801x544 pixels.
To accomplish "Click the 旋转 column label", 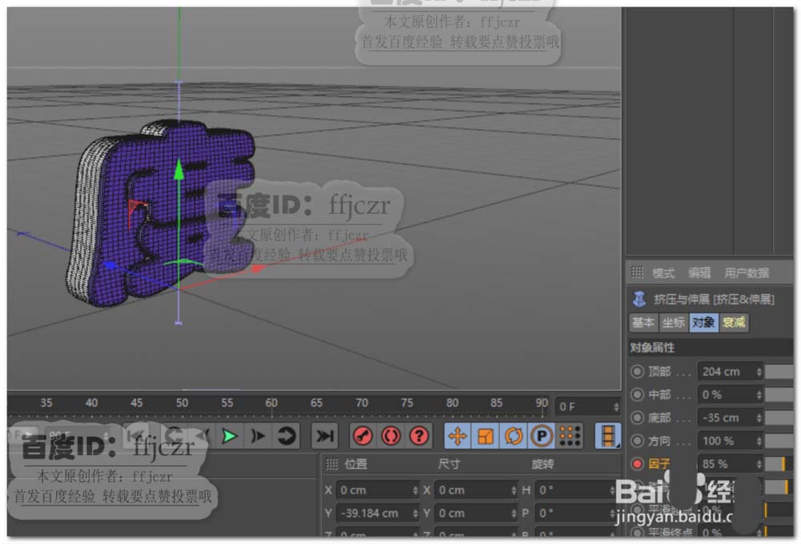I will pyautogui.click(x=542, y=464).
